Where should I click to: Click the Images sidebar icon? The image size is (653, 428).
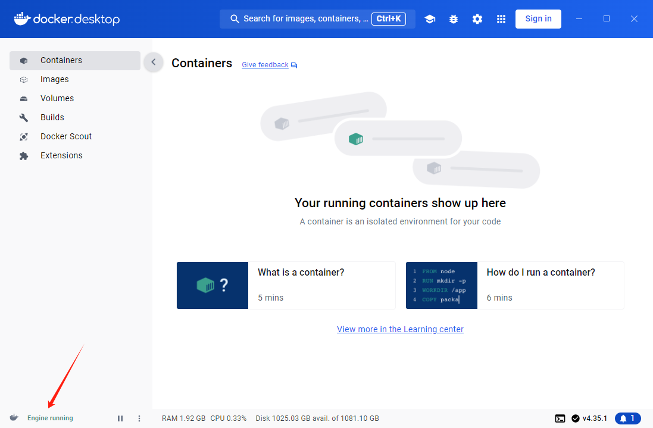24,80
